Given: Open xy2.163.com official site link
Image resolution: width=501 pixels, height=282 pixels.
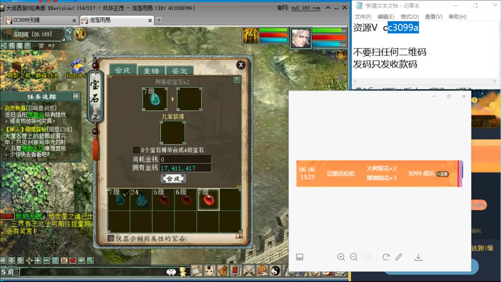Looking at the screenshot, I should pos(306,7).
